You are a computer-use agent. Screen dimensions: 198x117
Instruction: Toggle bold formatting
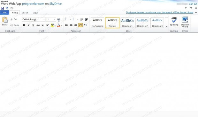click(x=24, y=25)
